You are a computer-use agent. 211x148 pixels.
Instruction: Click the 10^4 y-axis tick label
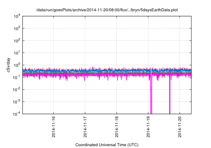17,16
